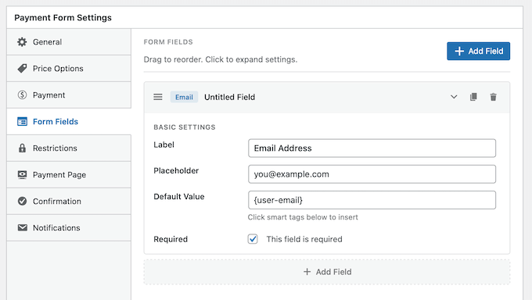The image size is (532, 300).
Task: Click the Form Fields sidebar icon
Action: 22,121
